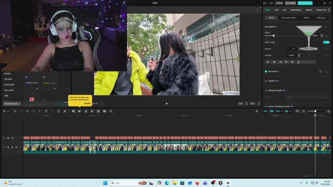The height and width of the screenshot is (187, 333).
Task: Open the player hamburger menu
Action: coord(258,10)
